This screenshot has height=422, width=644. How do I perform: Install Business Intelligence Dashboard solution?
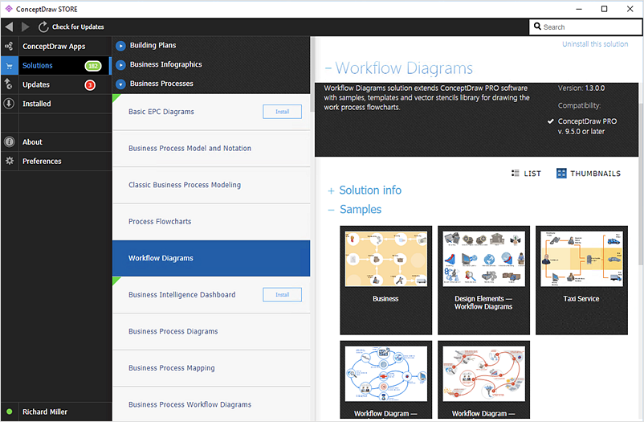(x=282, y=294)
